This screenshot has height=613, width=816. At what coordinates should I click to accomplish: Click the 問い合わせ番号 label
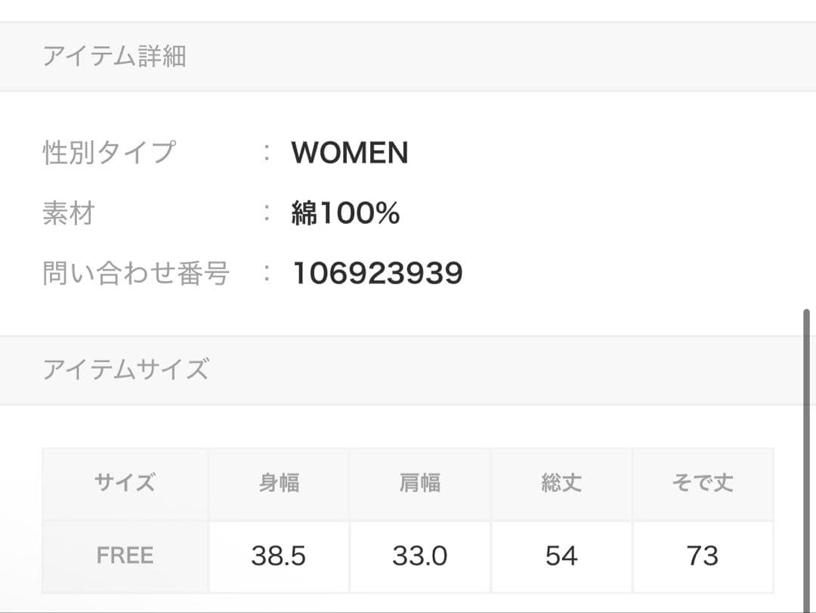point(136,273)
